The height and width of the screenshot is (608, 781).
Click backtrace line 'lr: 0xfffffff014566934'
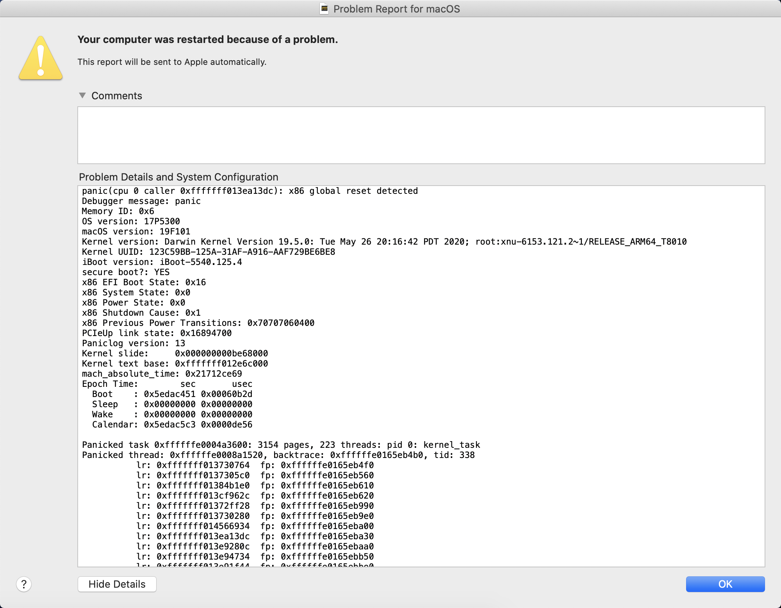coord(255,526)
